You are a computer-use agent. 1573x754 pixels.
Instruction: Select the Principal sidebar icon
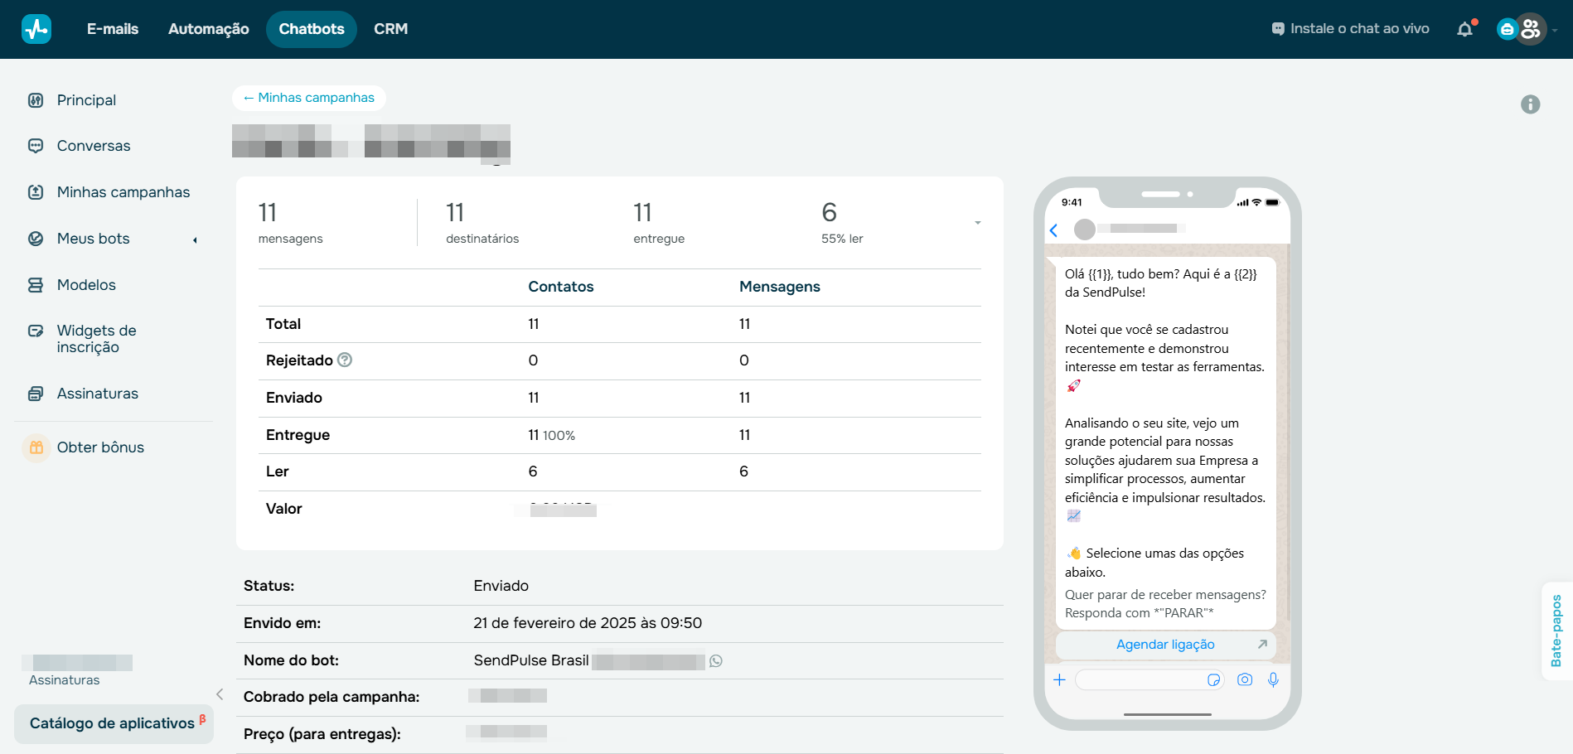35,99
